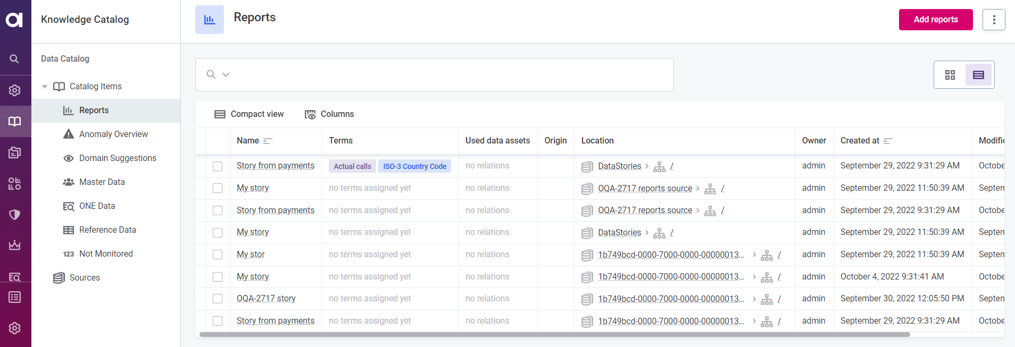Check the box for the My stor row
The height and width of the screenshot is (347, 1015).
click(218, 255)
